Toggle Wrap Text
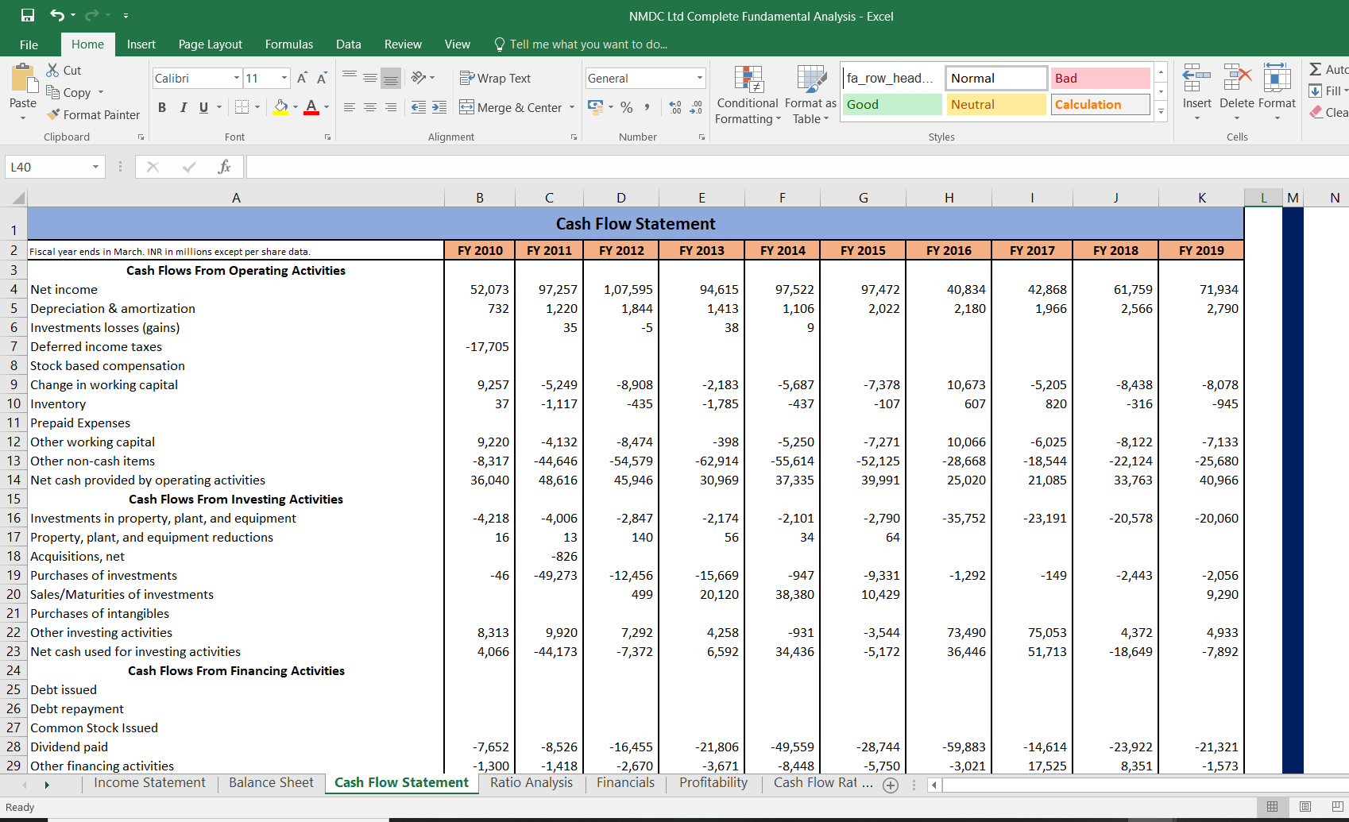Screen dimensions: 1349x822 coord(496,78)
